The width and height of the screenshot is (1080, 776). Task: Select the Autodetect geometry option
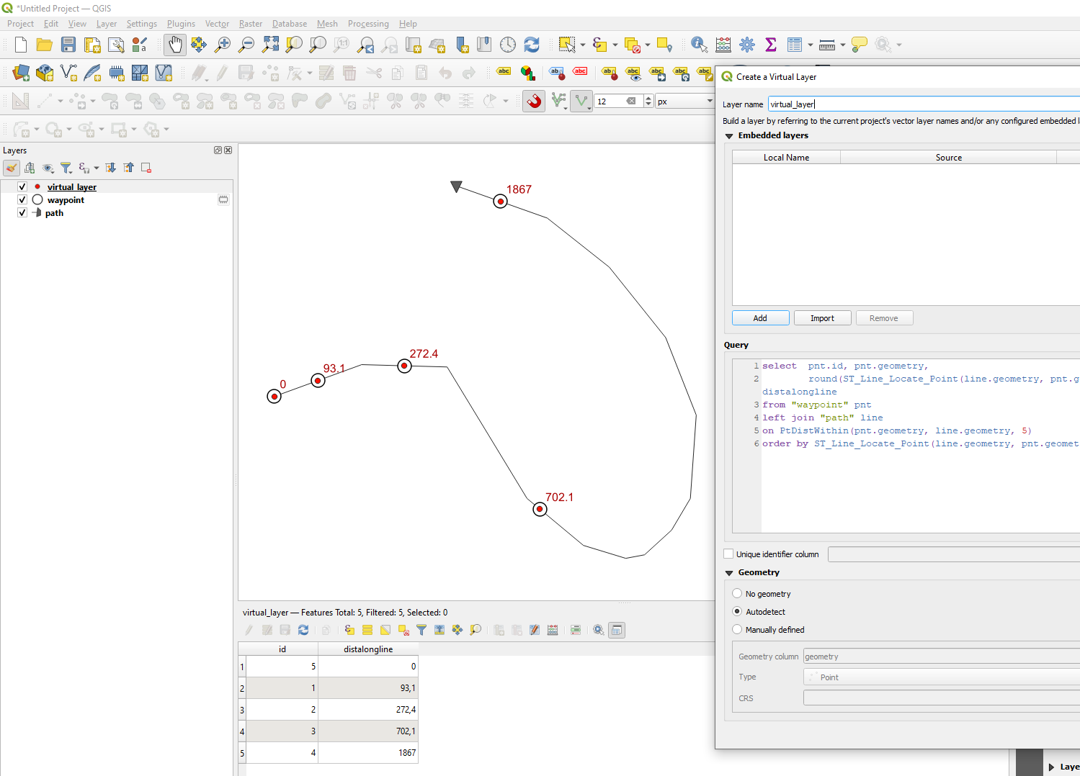[737, 611]
